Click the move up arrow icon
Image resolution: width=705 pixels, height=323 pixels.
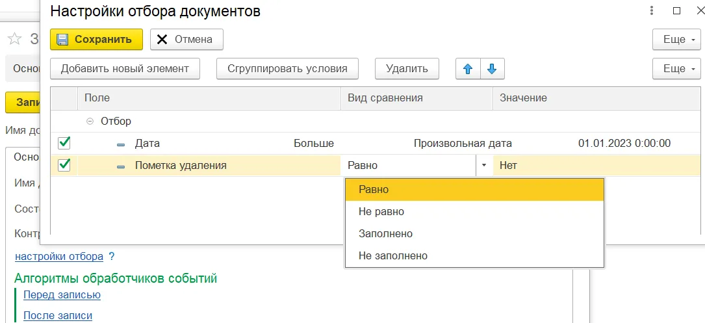pos(467,68)
